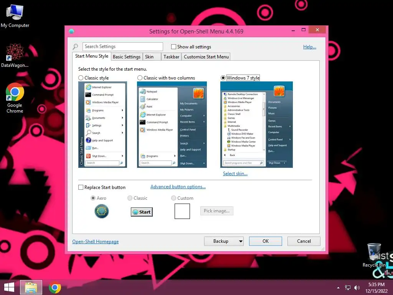Show hidden tray icons arrow
The image size is (393, 295).
tap(339, 288)
